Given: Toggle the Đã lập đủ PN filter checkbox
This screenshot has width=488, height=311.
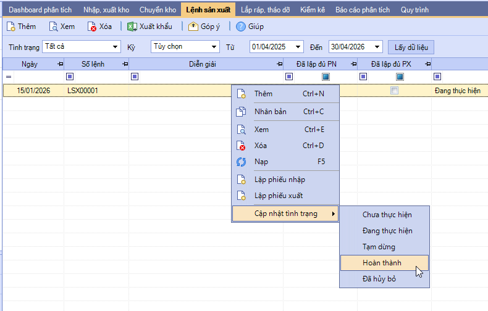Looking at the screenshot, I should point(326,77).
